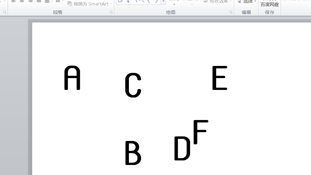Screen dimensions: 311x175
Task: Save to Baidu Netdisk (百度网盘)
Action: (270, 4)
